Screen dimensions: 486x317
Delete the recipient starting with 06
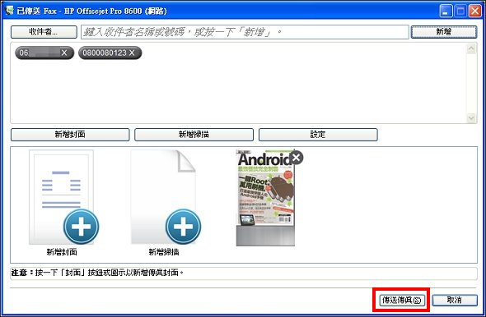[x=64, y=53]
